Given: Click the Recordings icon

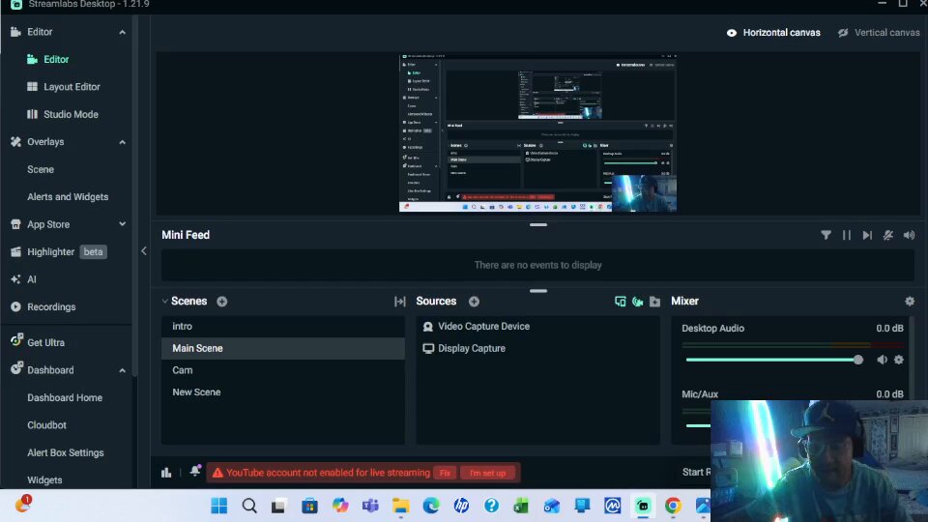Looking at the screenshot, I should 16,306.
